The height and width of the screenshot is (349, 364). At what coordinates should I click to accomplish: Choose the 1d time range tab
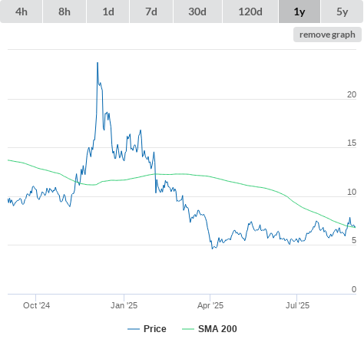[108, 12]
